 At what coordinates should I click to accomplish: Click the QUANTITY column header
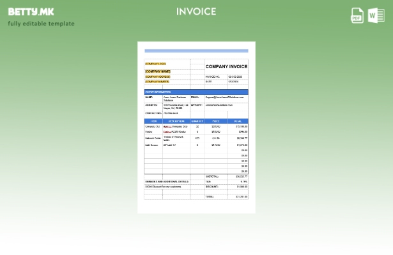[x=197, y=121]
